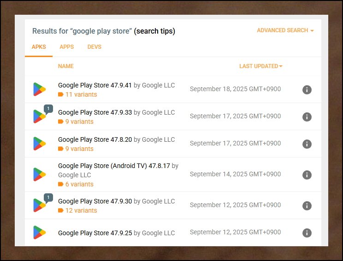The width and height of the screenshot is (343, 261).
Task: Open info for Google Play Store 47.9.41
Action: [307, 90]
